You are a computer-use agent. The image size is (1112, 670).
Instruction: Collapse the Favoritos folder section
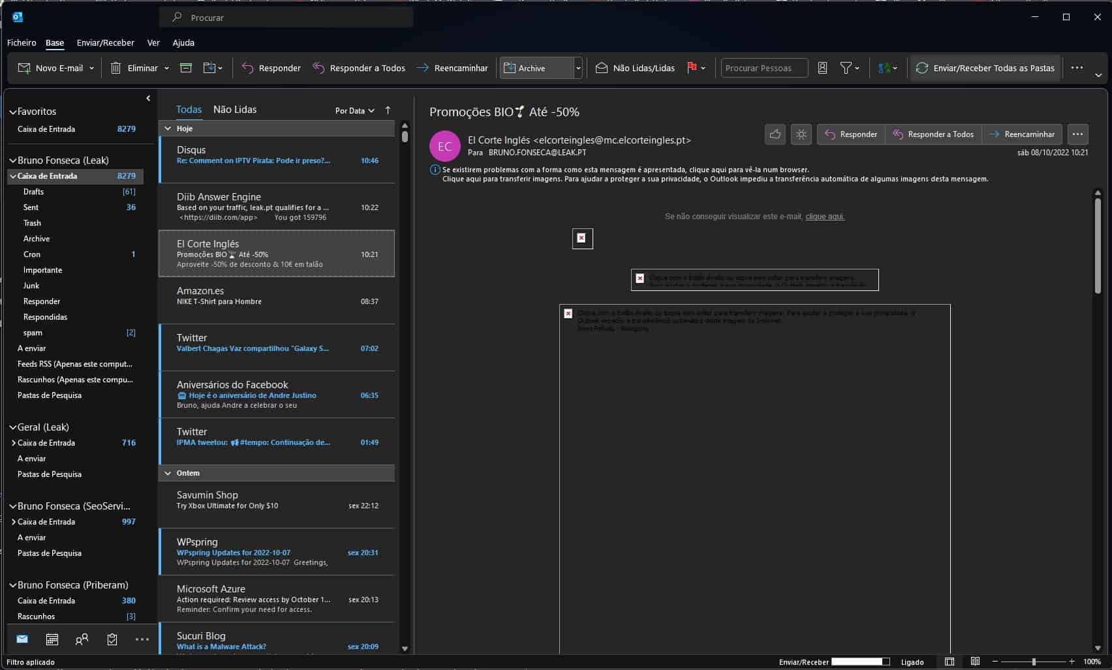(x=12, y=112)
